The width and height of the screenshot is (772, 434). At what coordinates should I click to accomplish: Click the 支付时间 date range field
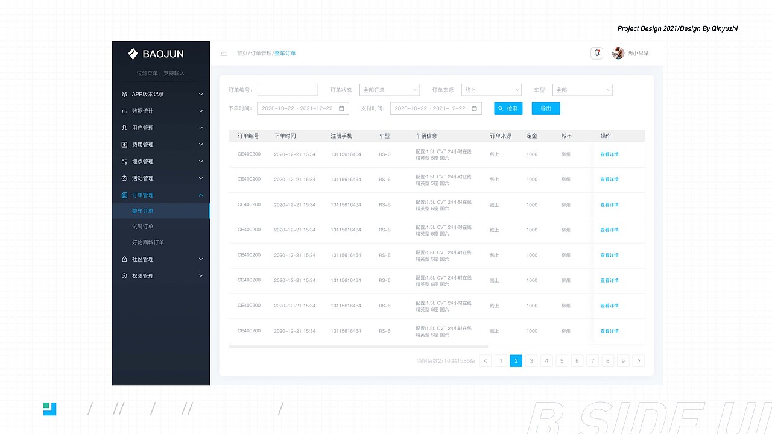pyautogui.click(x=435, y=108)
